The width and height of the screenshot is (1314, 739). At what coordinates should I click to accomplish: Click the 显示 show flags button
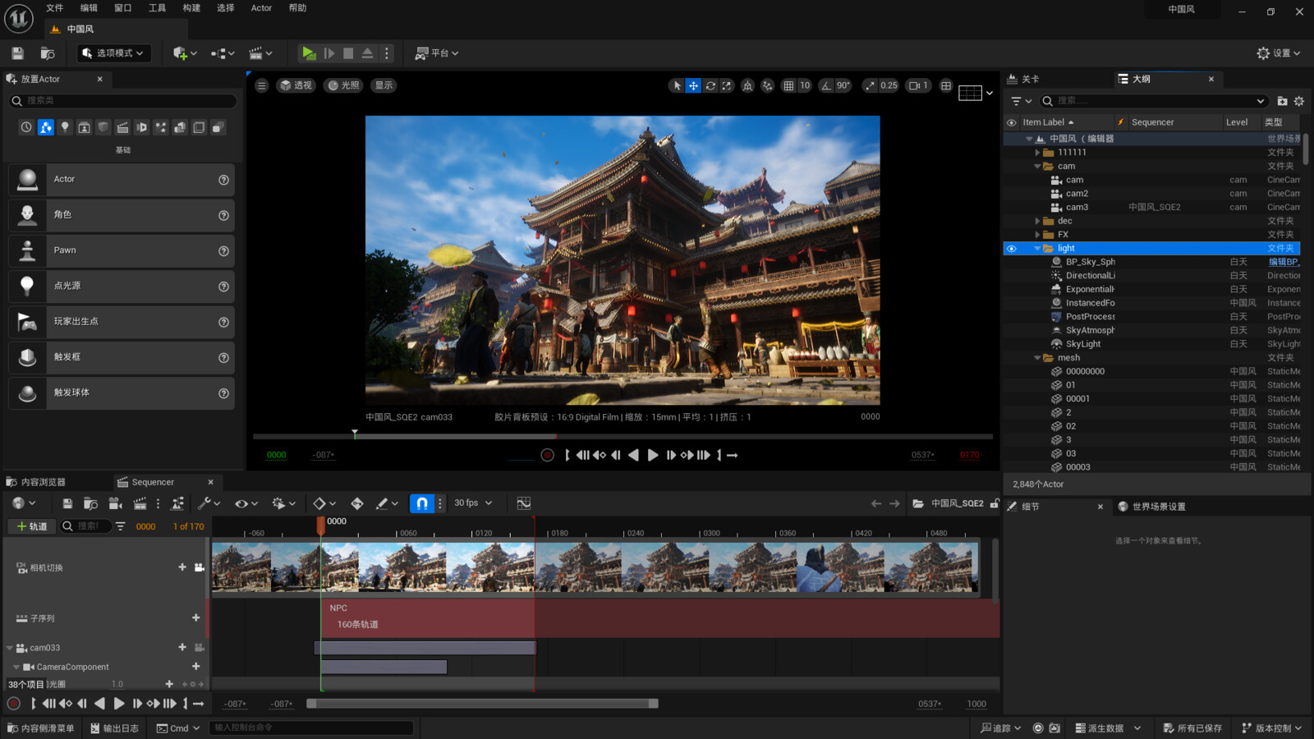point(384,85)
